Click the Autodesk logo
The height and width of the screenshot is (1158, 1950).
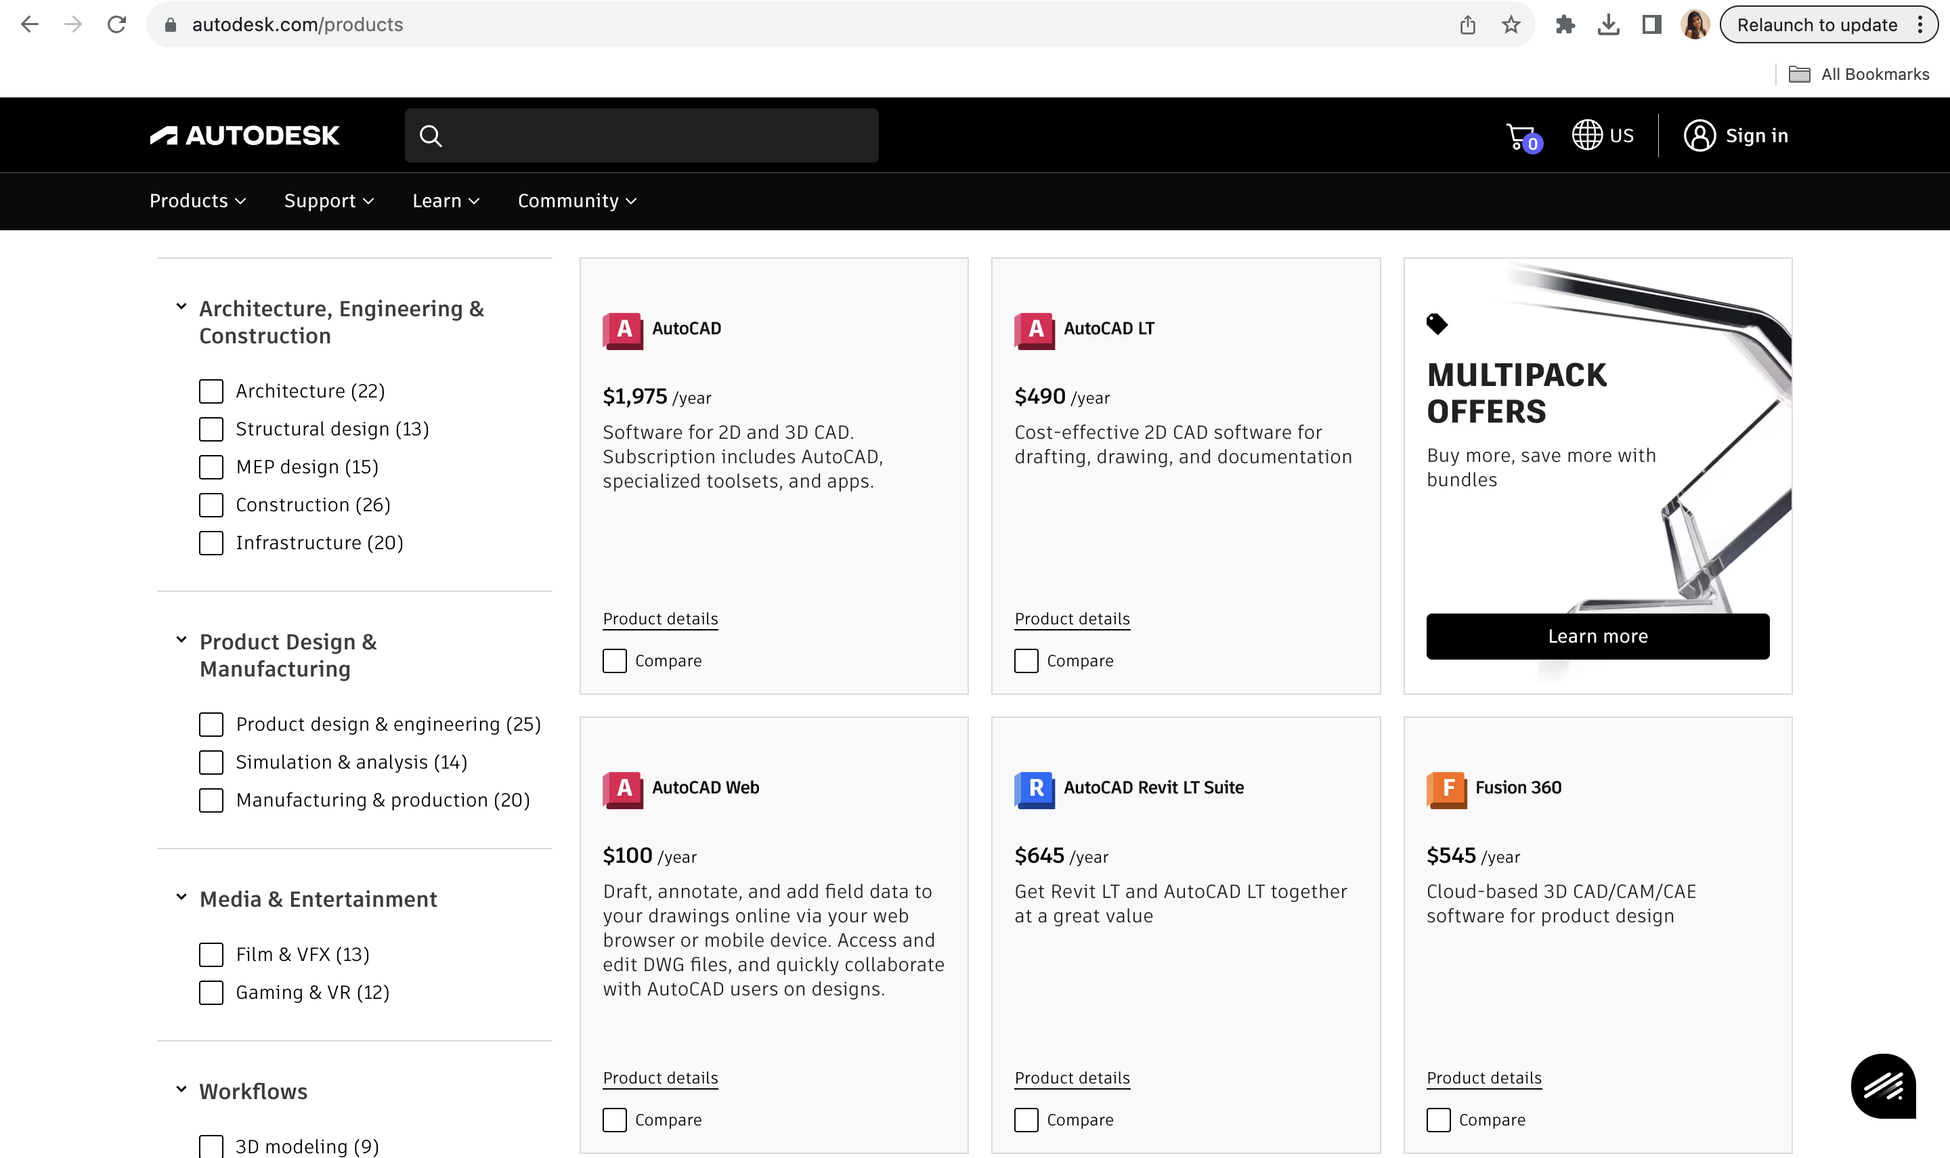245,135
